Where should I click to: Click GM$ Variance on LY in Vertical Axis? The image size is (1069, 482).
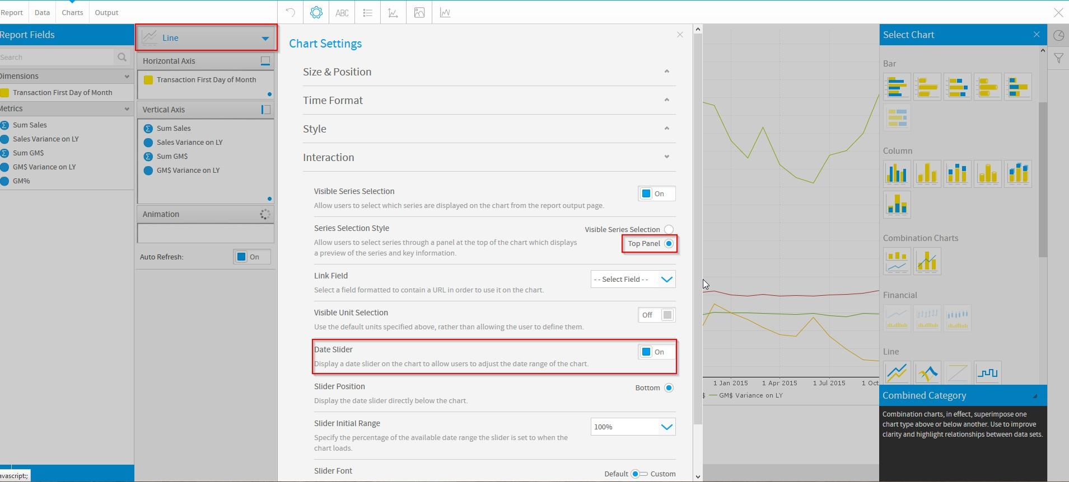[x=188, y=170]
